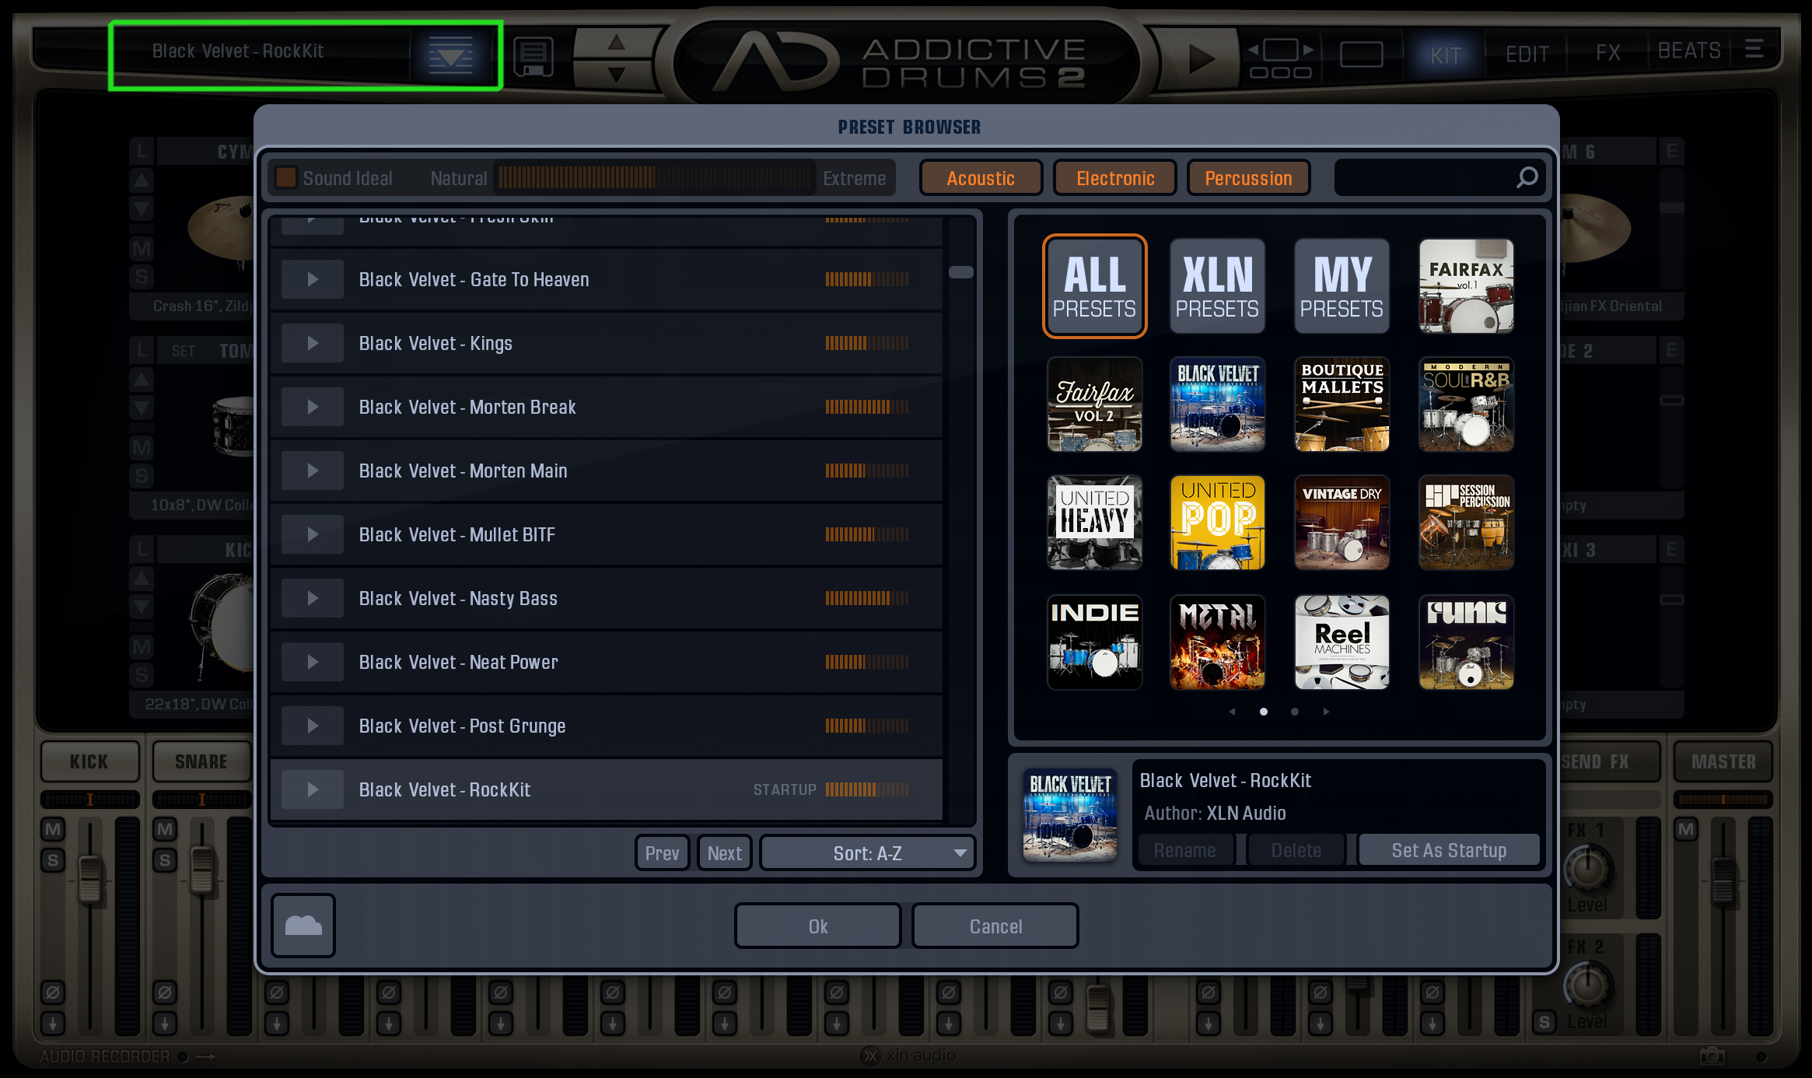This screenshot has width=1812, height=1078.
Task: Open the preset dropdown arrow beside Black Velvet - RockKit
Action: 450,55
